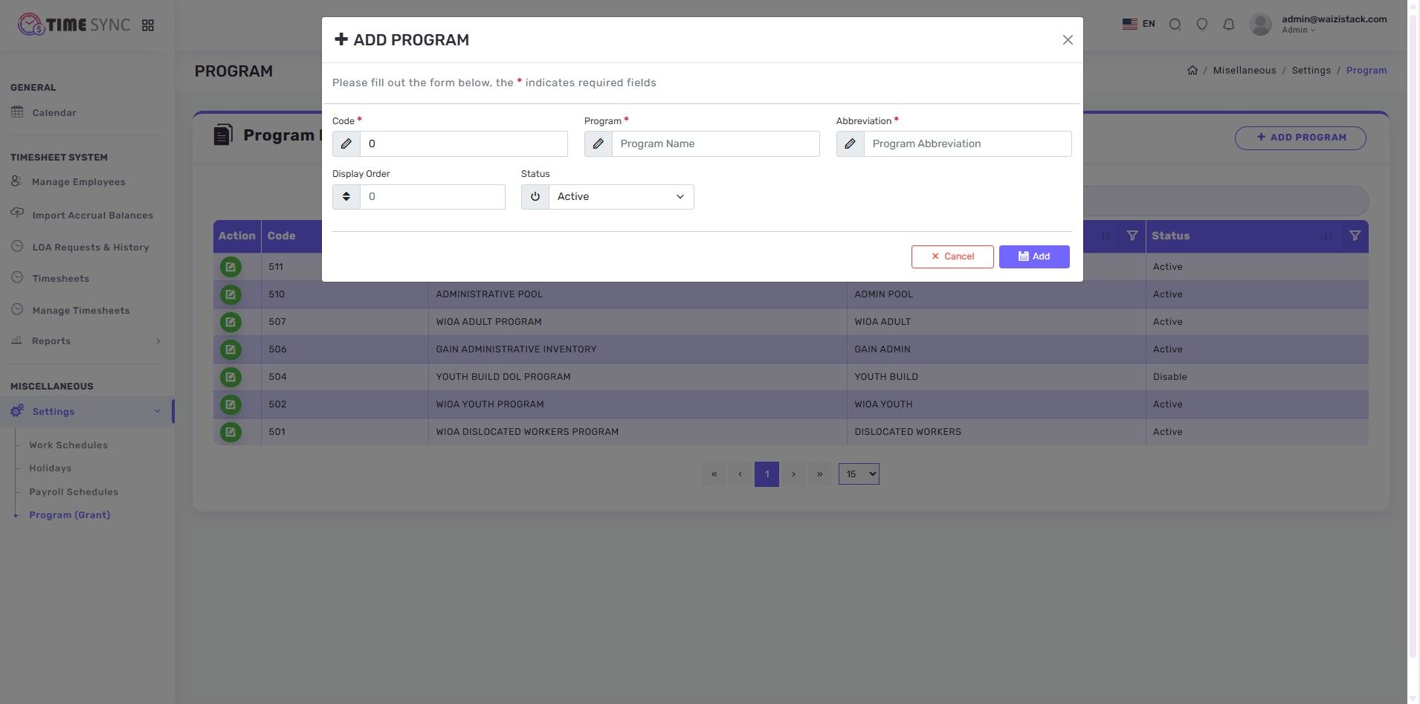
Task: Close the Add Program dialog with X
Action: pos(1068,40)
